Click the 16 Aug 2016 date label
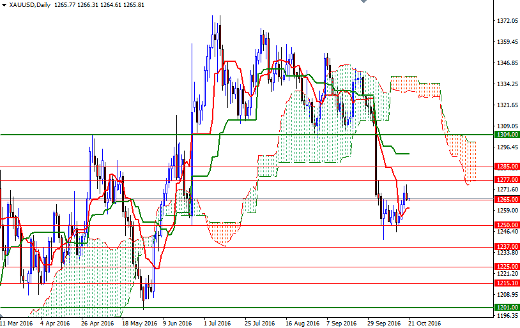Screen dimensions: 520x328 (302, 323)
